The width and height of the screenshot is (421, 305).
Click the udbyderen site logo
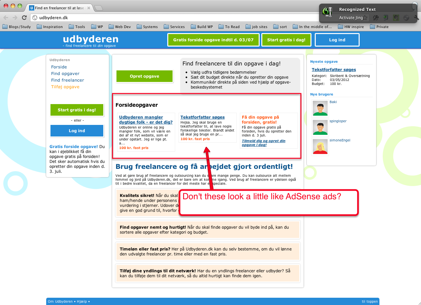click(x=90, y=40)
